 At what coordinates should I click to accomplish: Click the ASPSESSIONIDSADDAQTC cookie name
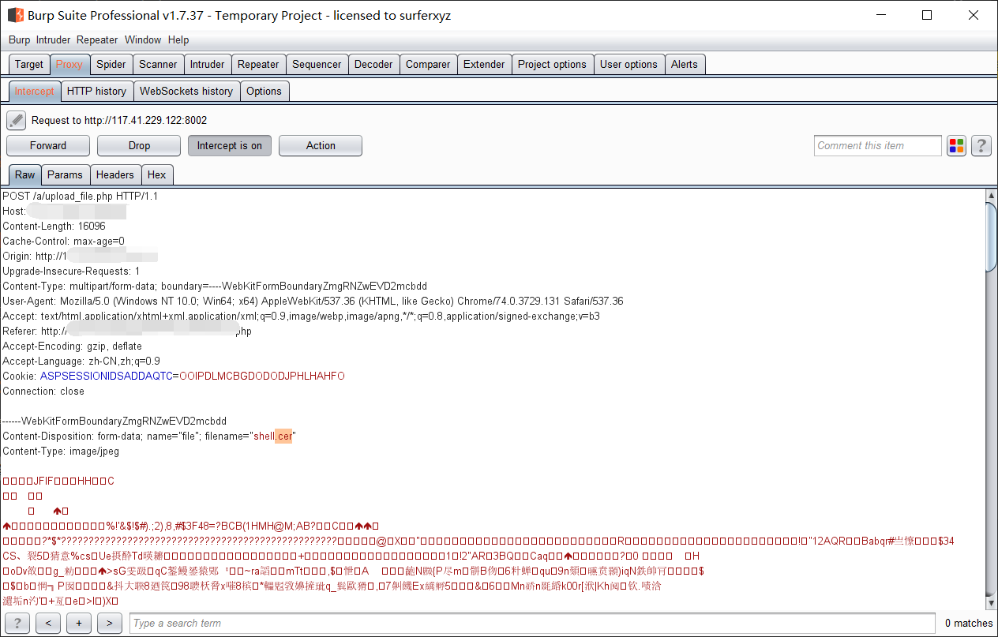[106, 376]
